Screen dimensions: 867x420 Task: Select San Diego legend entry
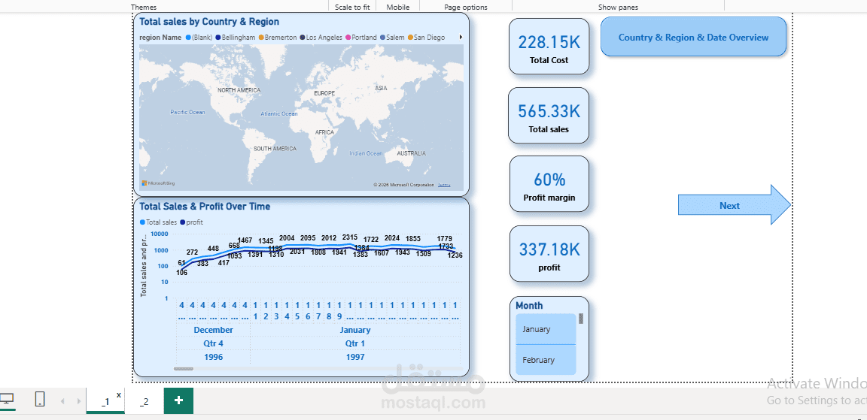point(426,38)
